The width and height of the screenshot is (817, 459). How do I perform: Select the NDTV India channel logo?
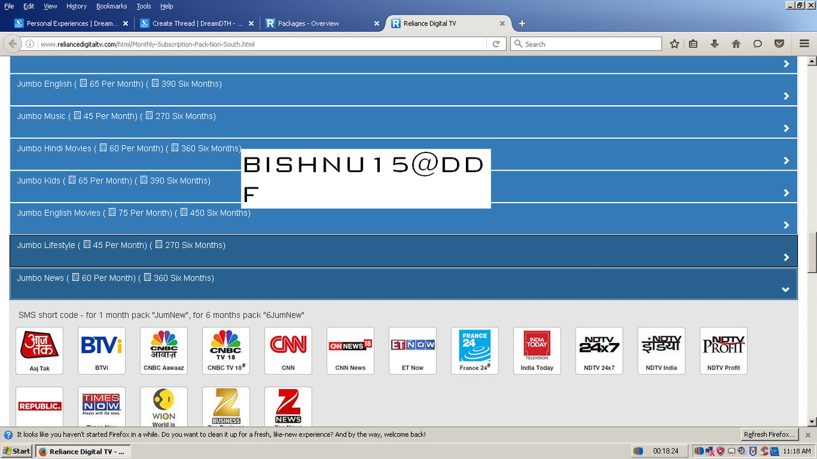click(x=661, y=351)
